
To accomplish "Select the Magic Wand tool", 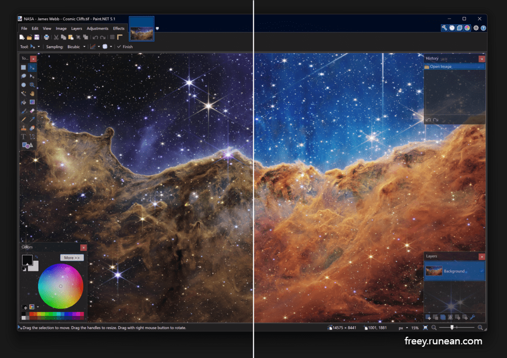I will point(24,94).
